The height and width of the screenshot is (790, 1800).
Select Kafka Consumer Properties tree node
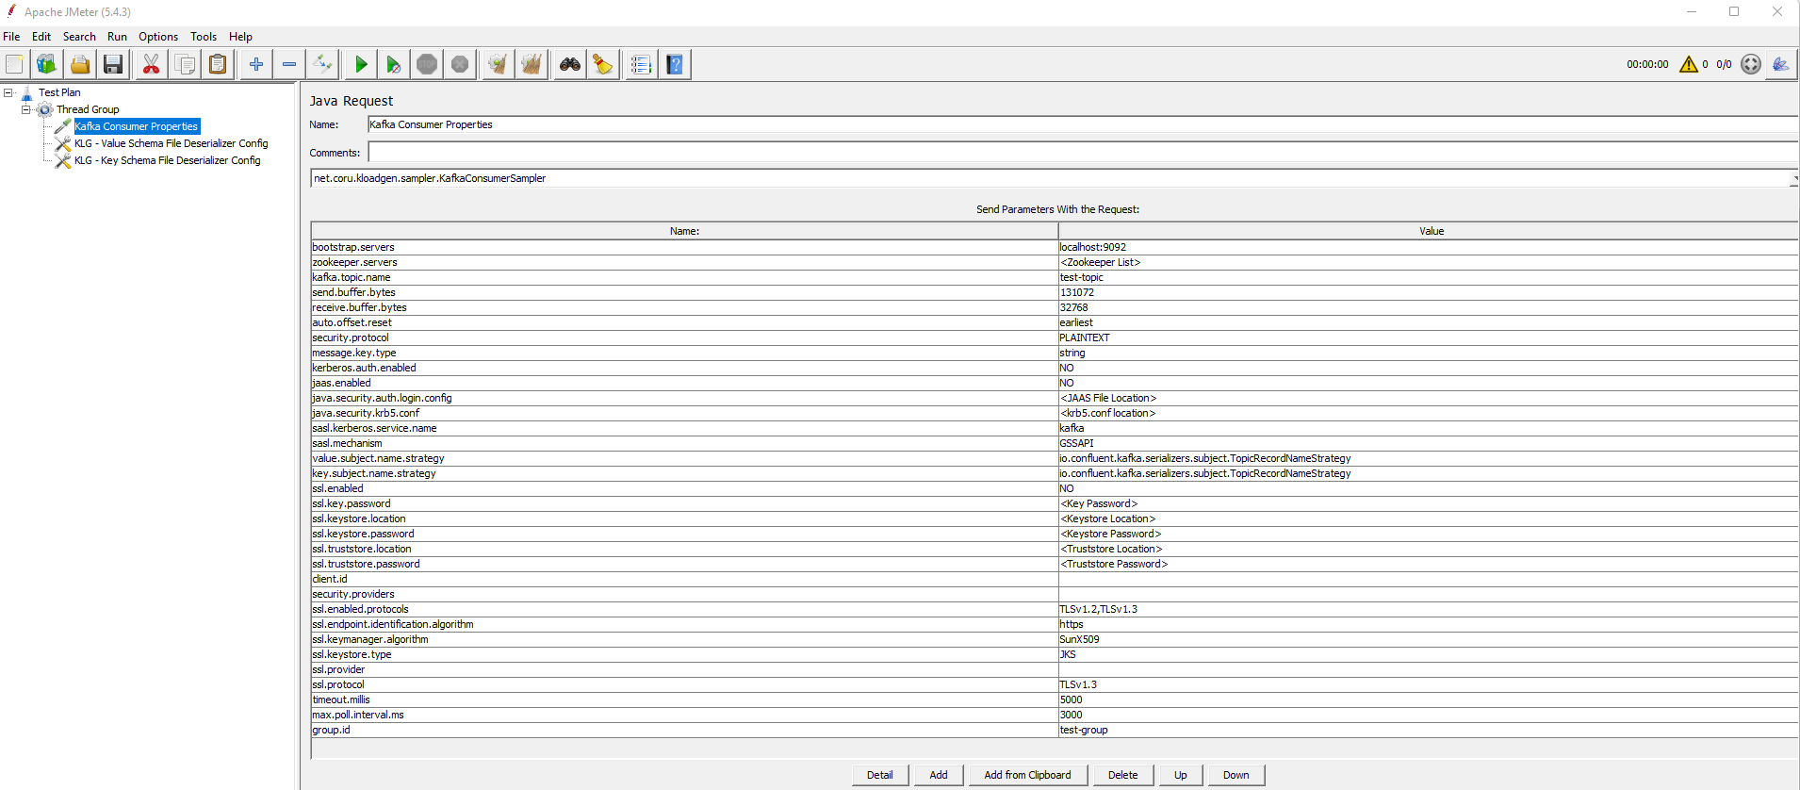pyautogui.click(x=137, y=126)
